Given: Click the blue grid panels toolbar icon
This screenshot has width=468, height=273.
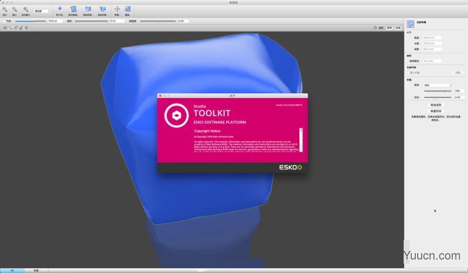Looking at the screenshot, I should coord(128,9).
